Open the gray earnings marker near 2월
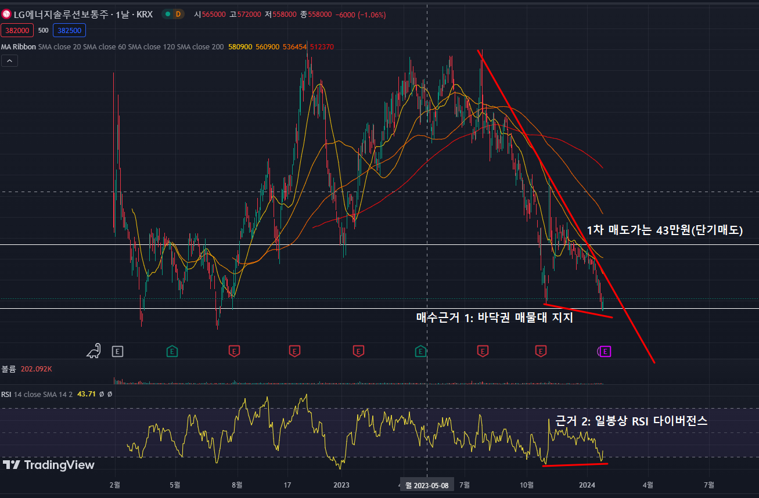Screen dimensions: 759x498 (x=118, y=351)
